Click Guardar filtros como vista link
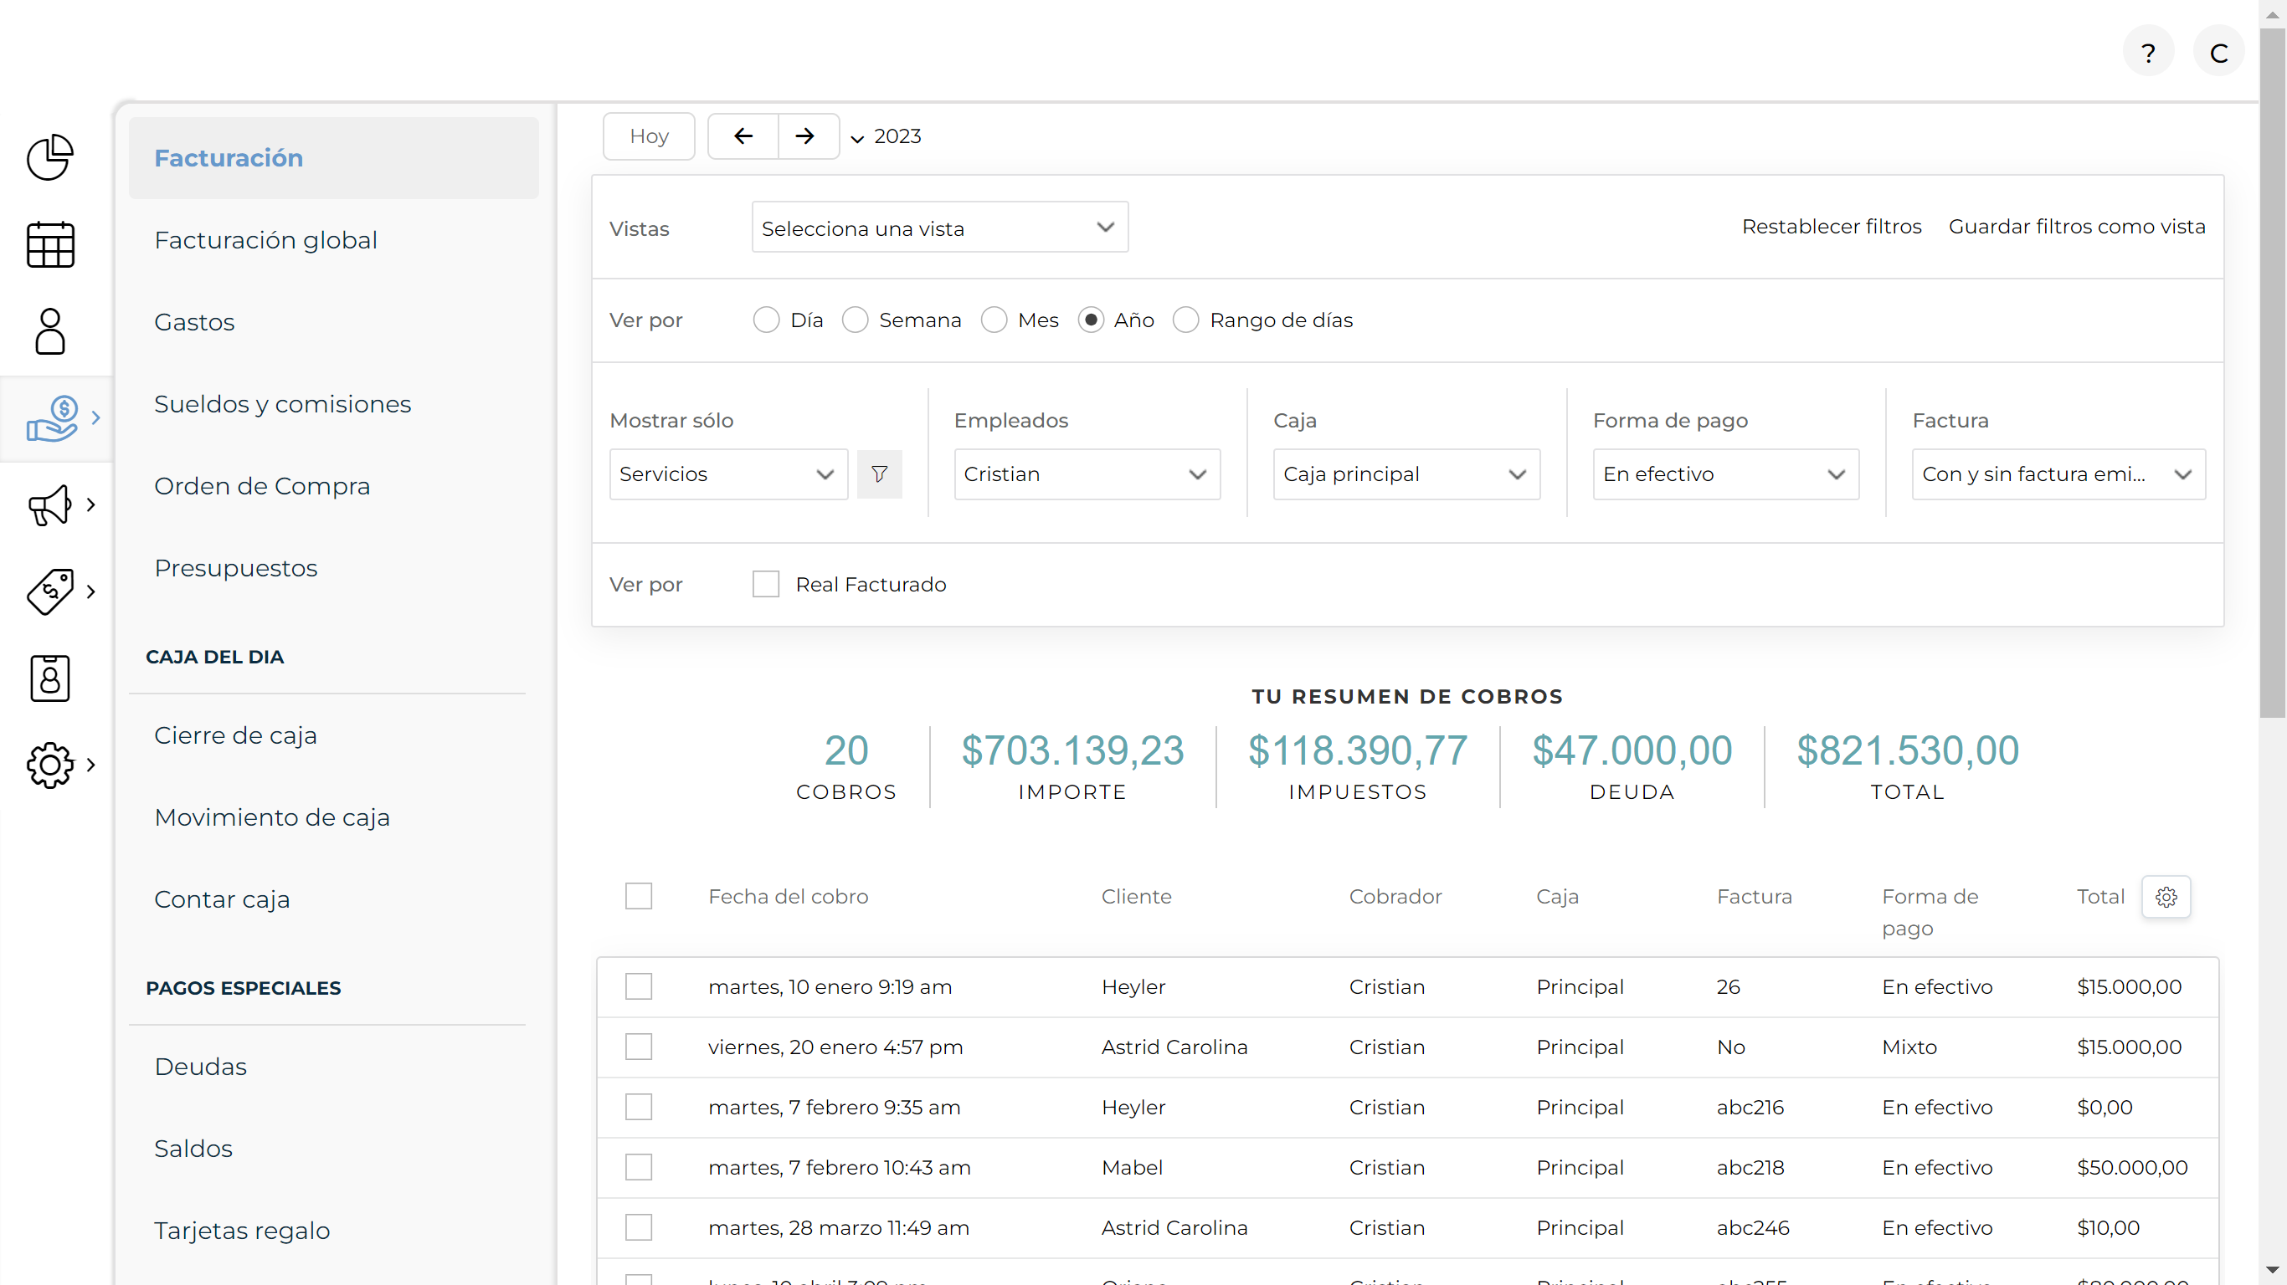The image size is (2287, 1285). coord(2077,226)
